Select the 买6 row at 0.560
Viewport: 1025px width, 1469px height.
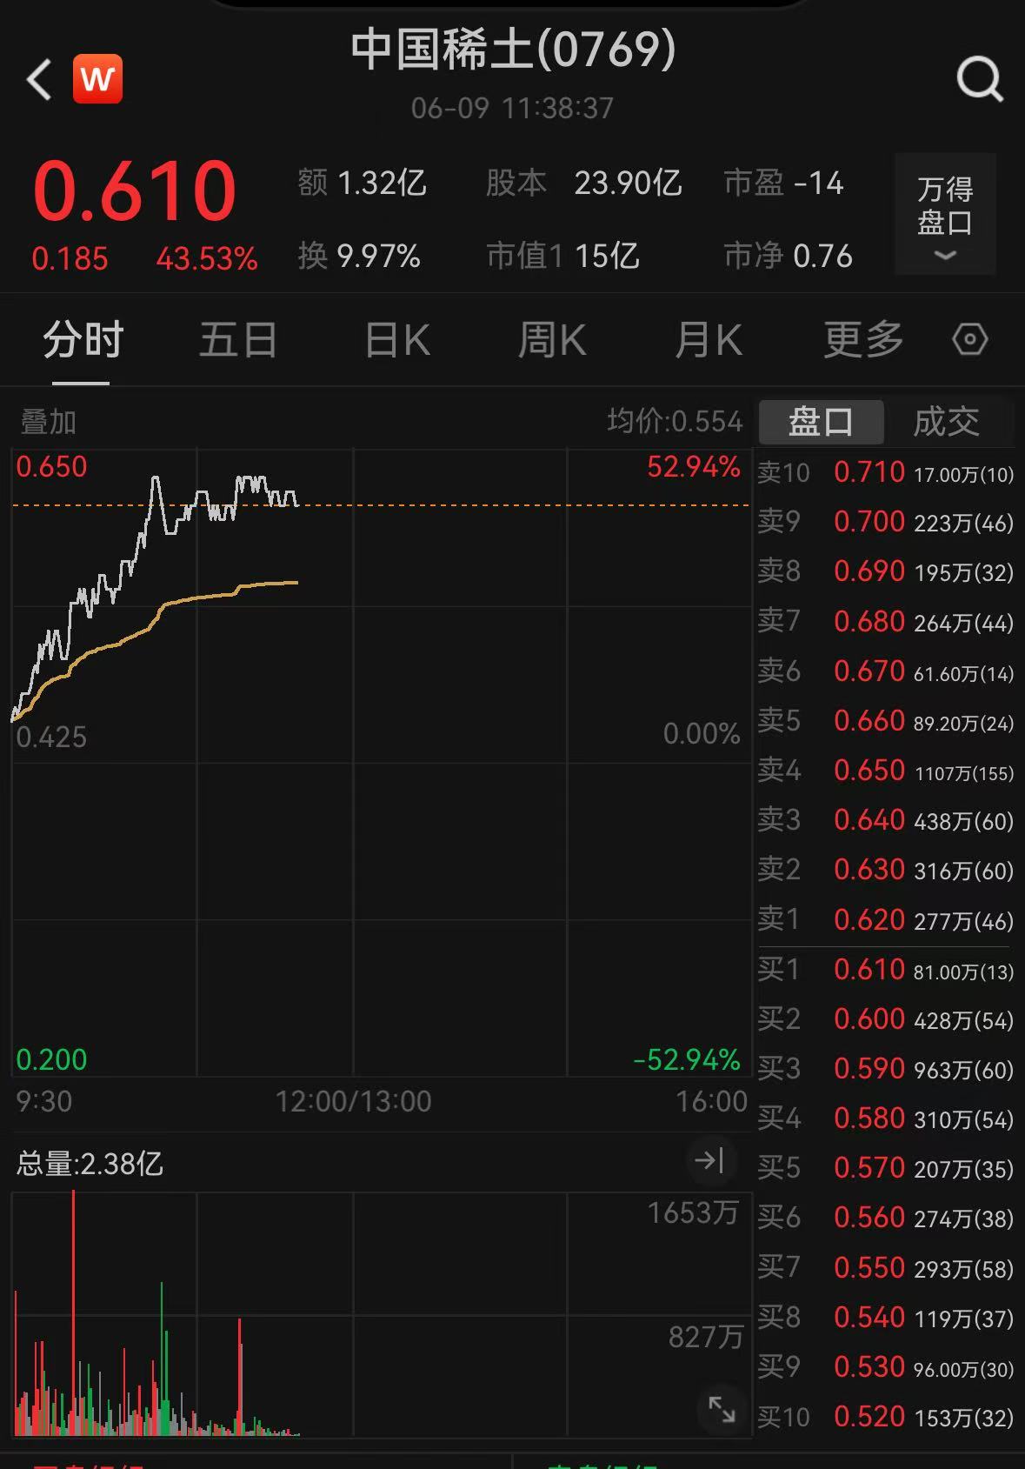pos(885,1218)
